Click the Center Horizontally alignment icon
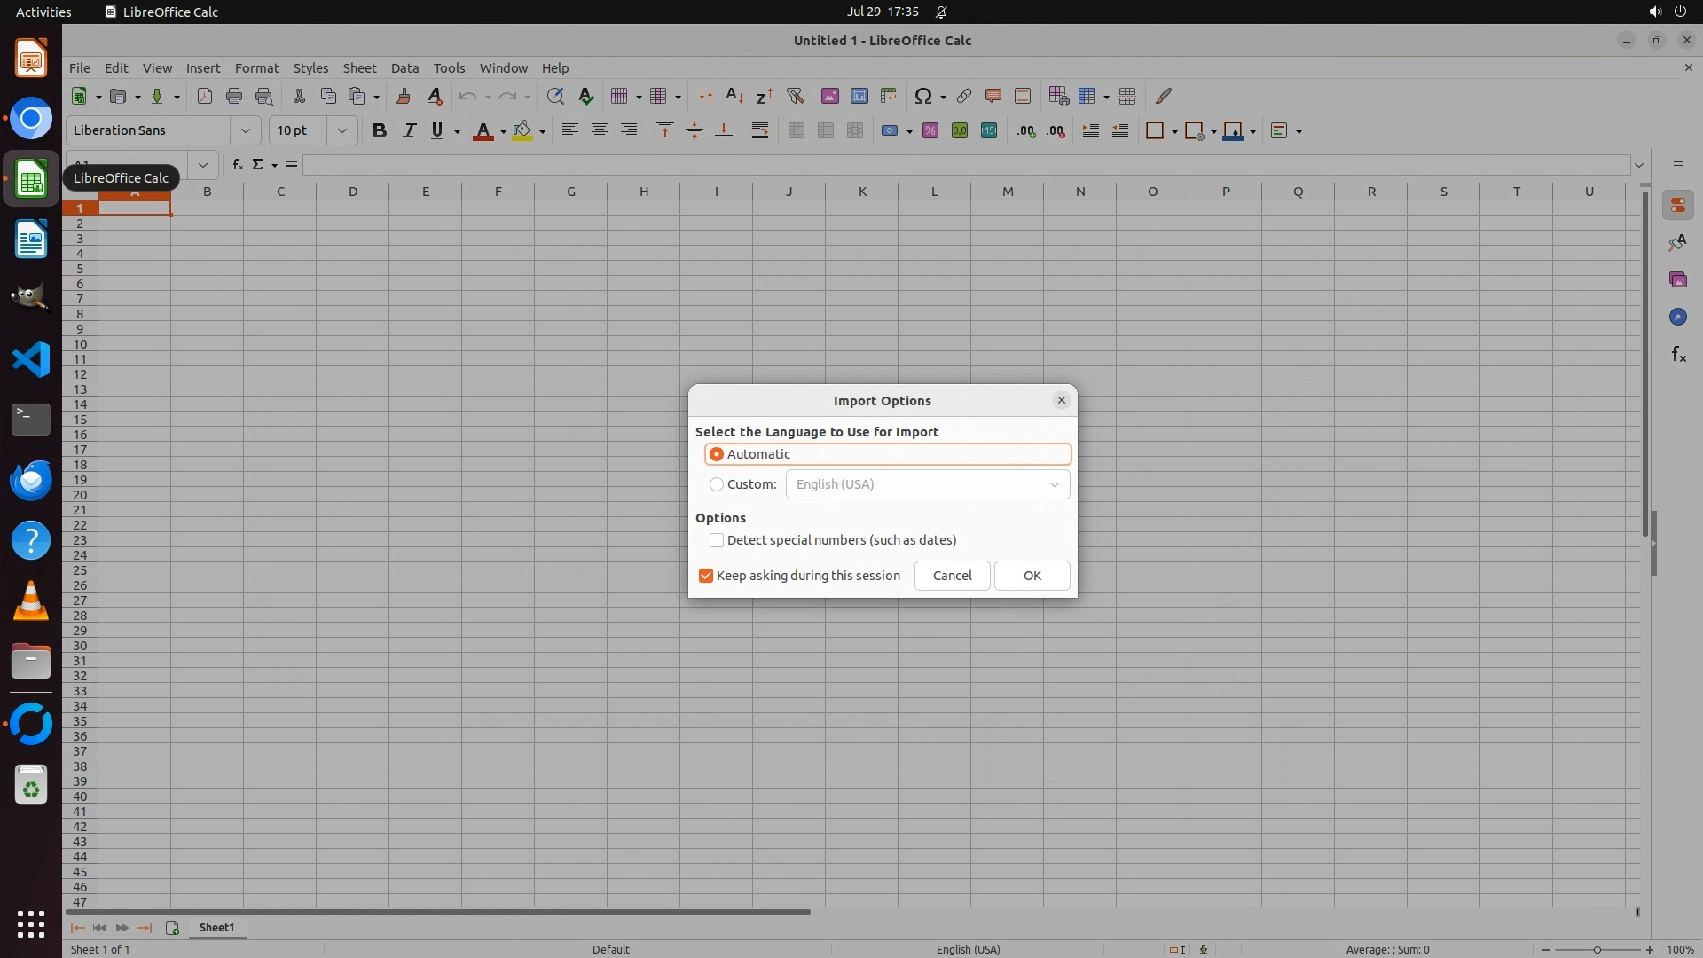 (x=600, y=131)
